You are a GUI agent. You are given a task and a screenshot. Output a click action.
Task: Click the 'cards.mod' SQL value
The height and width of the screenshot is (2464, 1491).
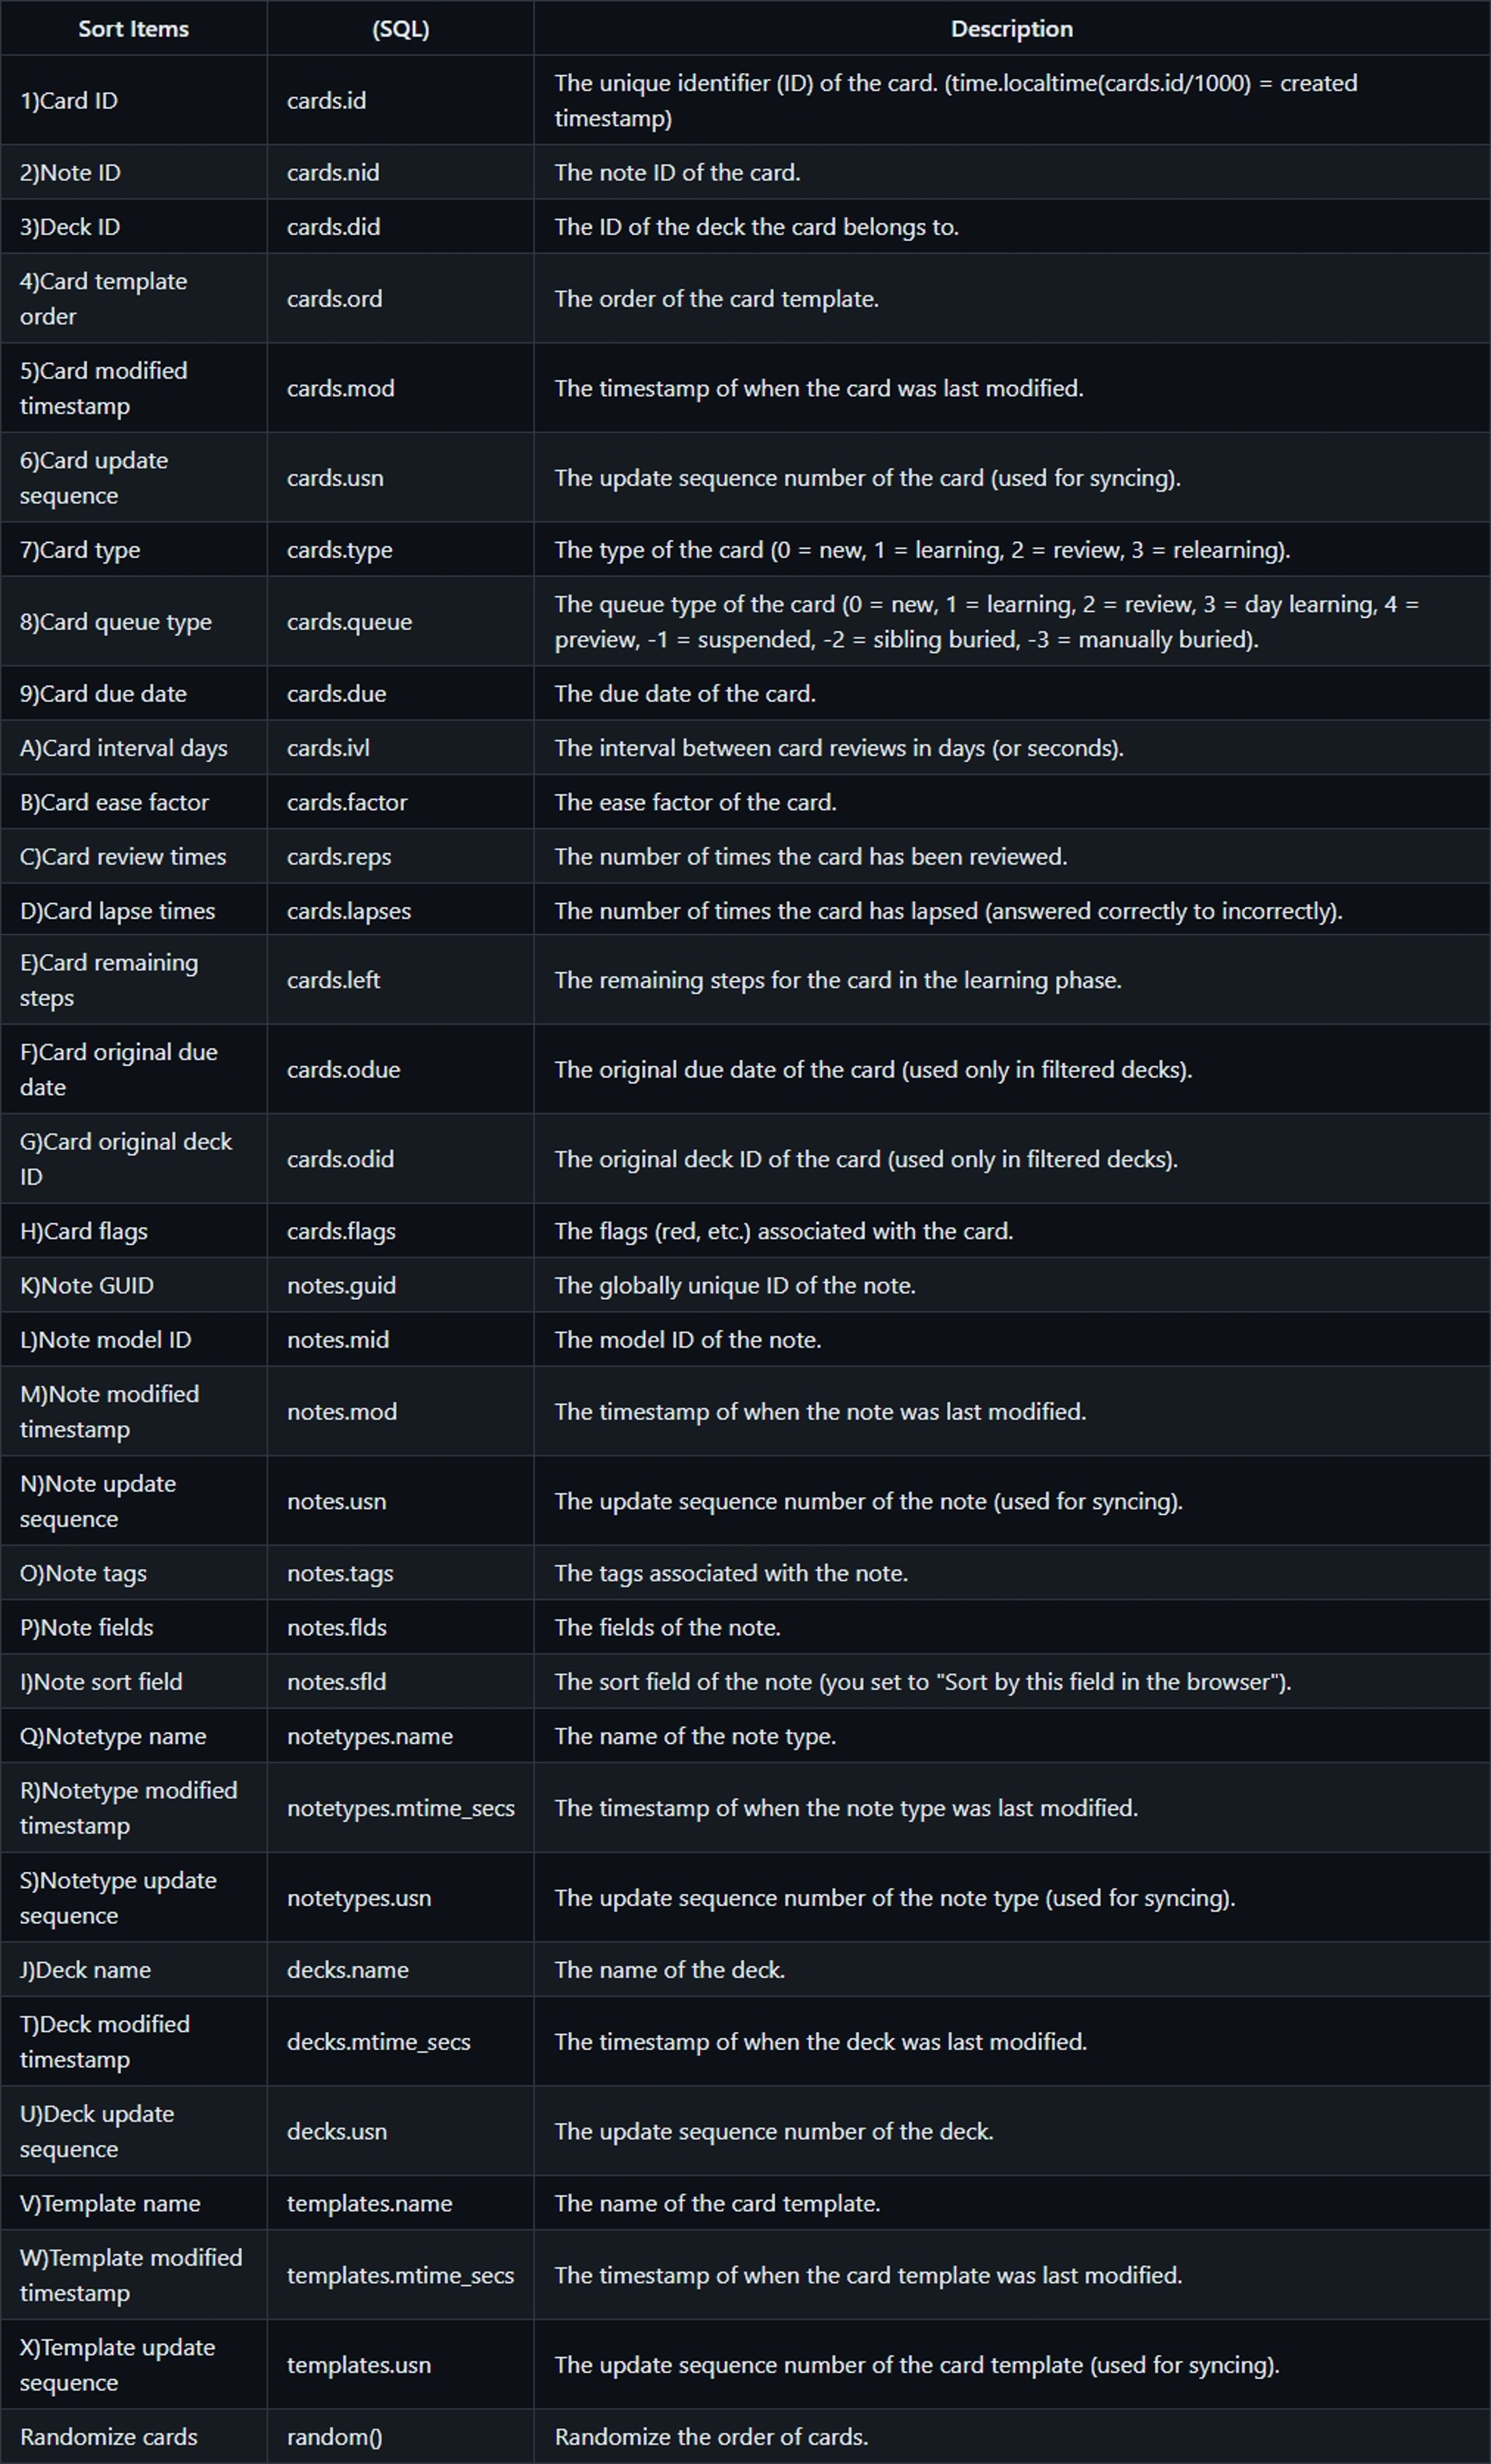(x=340, y=388)
